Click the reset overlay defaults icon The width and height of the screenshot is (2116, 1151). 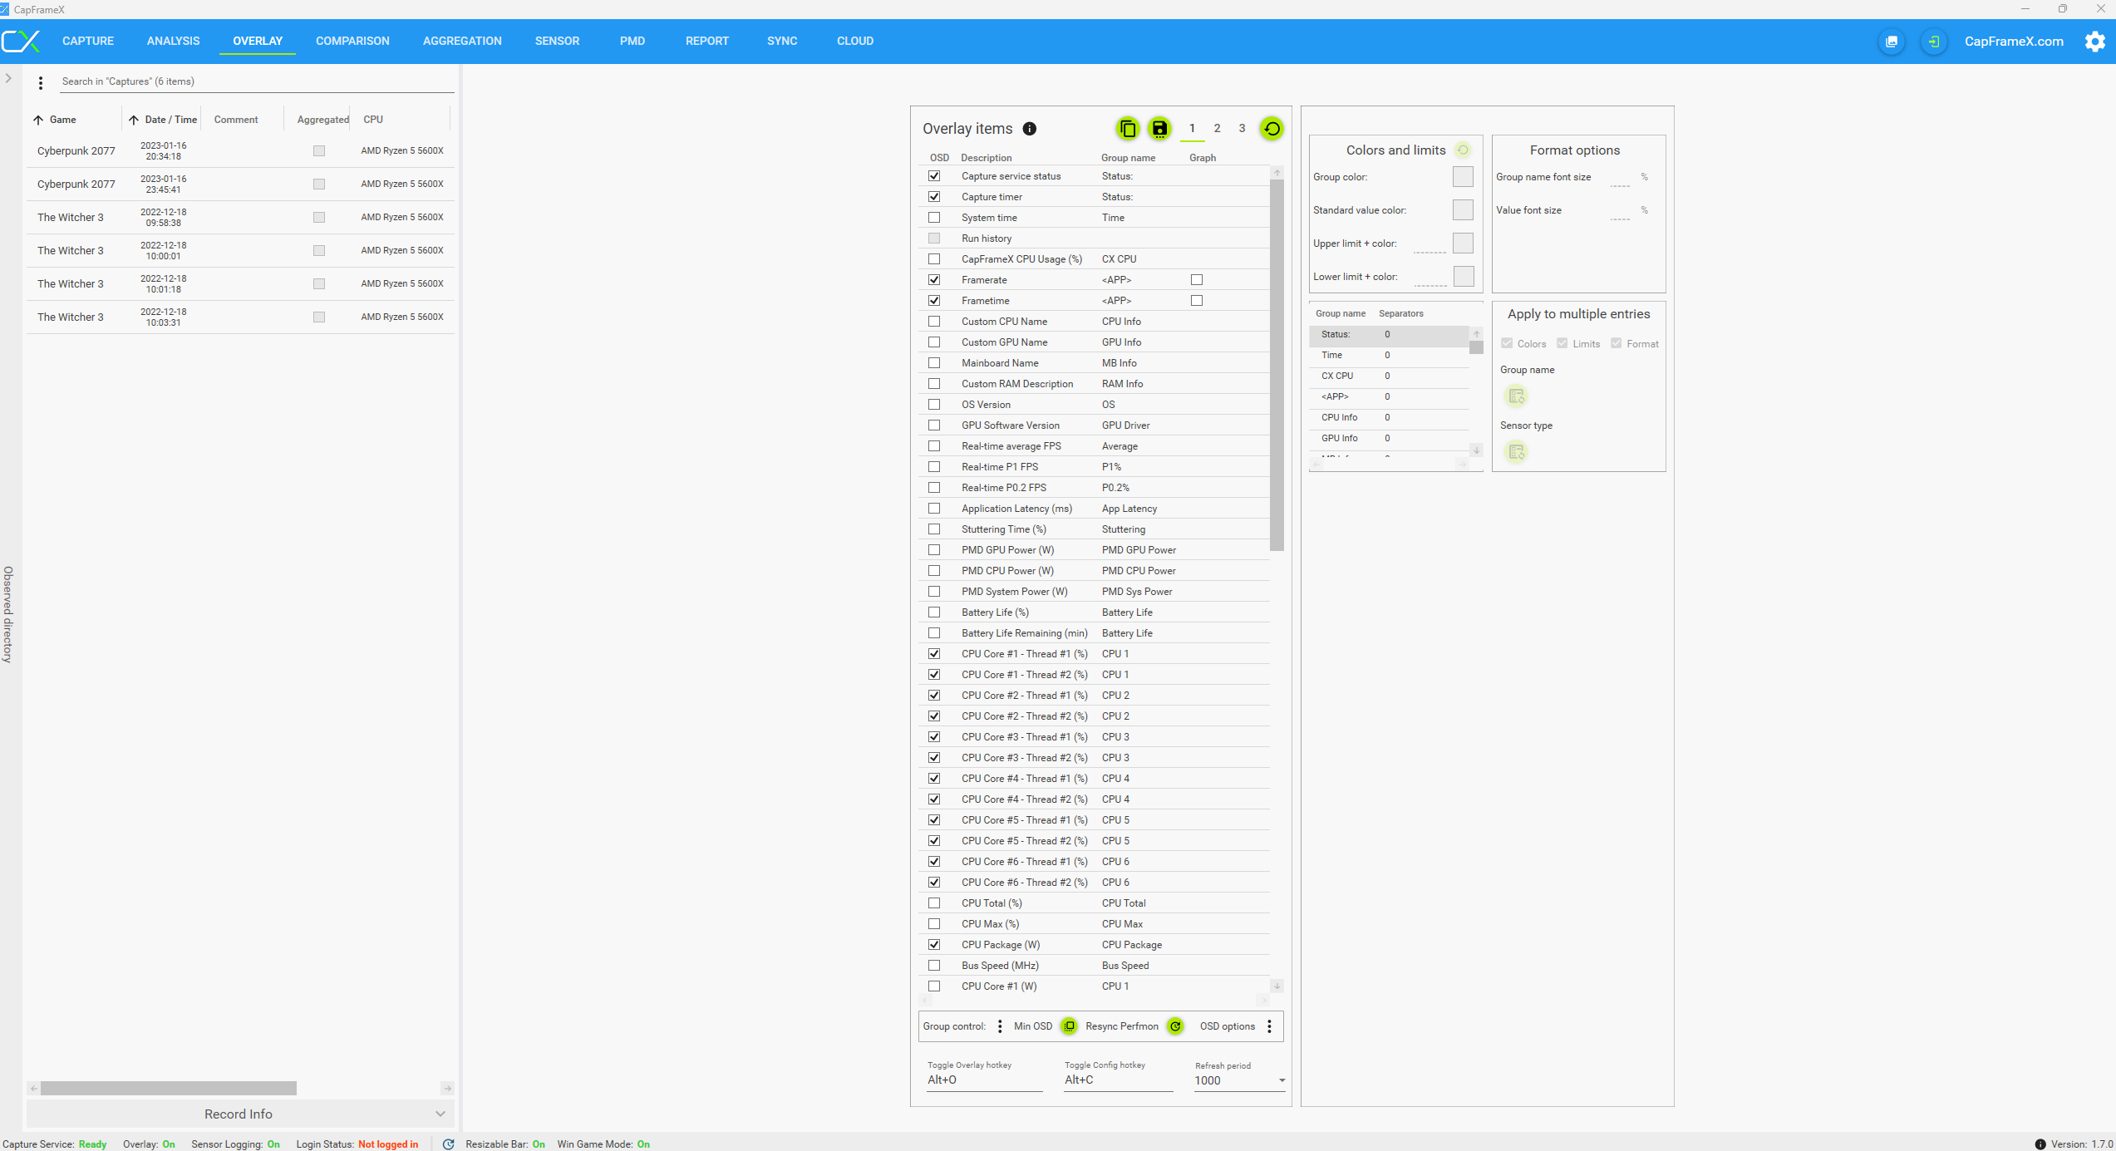point(1272,129)
